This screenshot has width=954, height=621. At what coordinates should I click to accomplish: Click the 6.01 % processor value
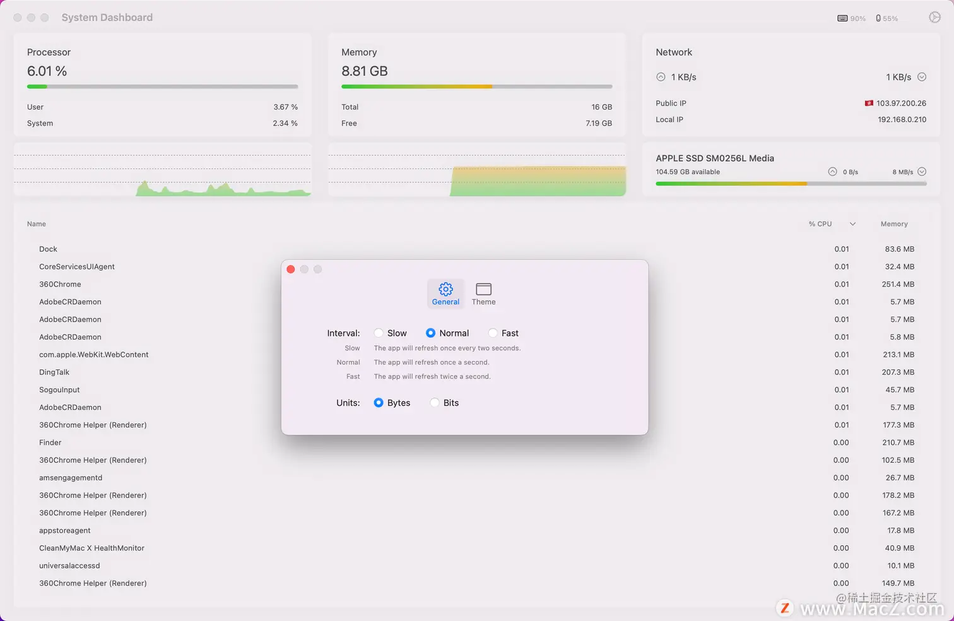[47, 71]
